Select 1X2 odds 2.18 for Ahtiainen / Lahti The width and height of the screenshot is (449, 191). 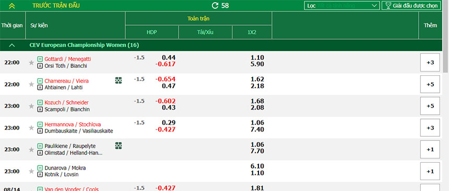(257, 86)
